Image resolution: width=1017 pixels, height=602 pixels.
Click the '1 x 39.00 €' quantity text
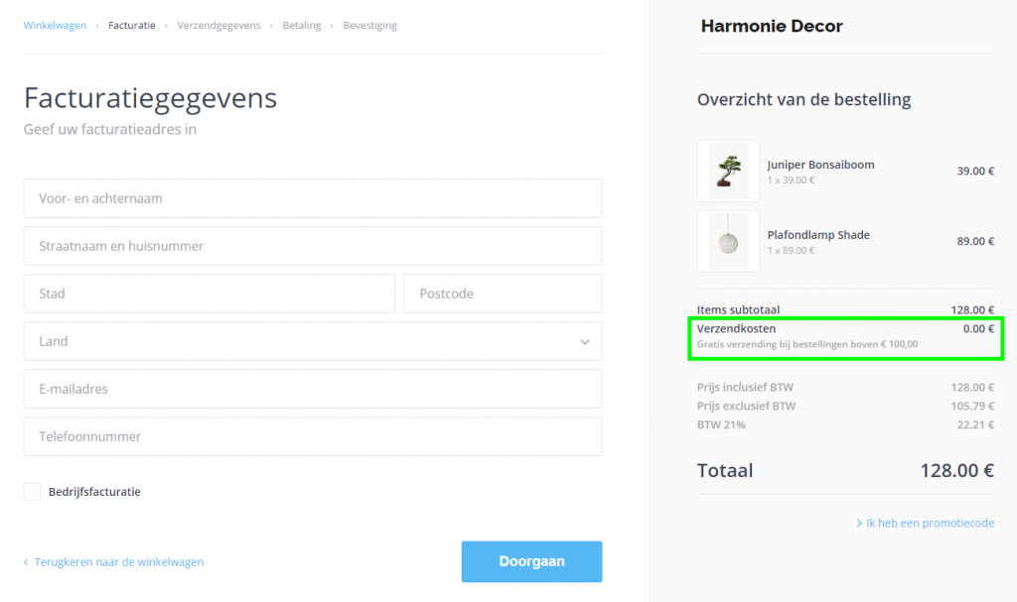(791, 181)
